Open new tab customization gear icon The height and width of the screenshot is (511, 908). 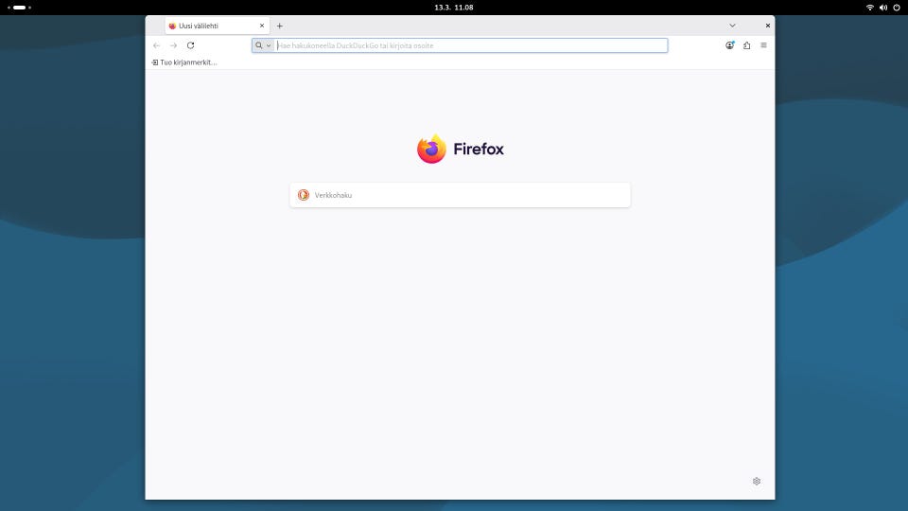757,481
